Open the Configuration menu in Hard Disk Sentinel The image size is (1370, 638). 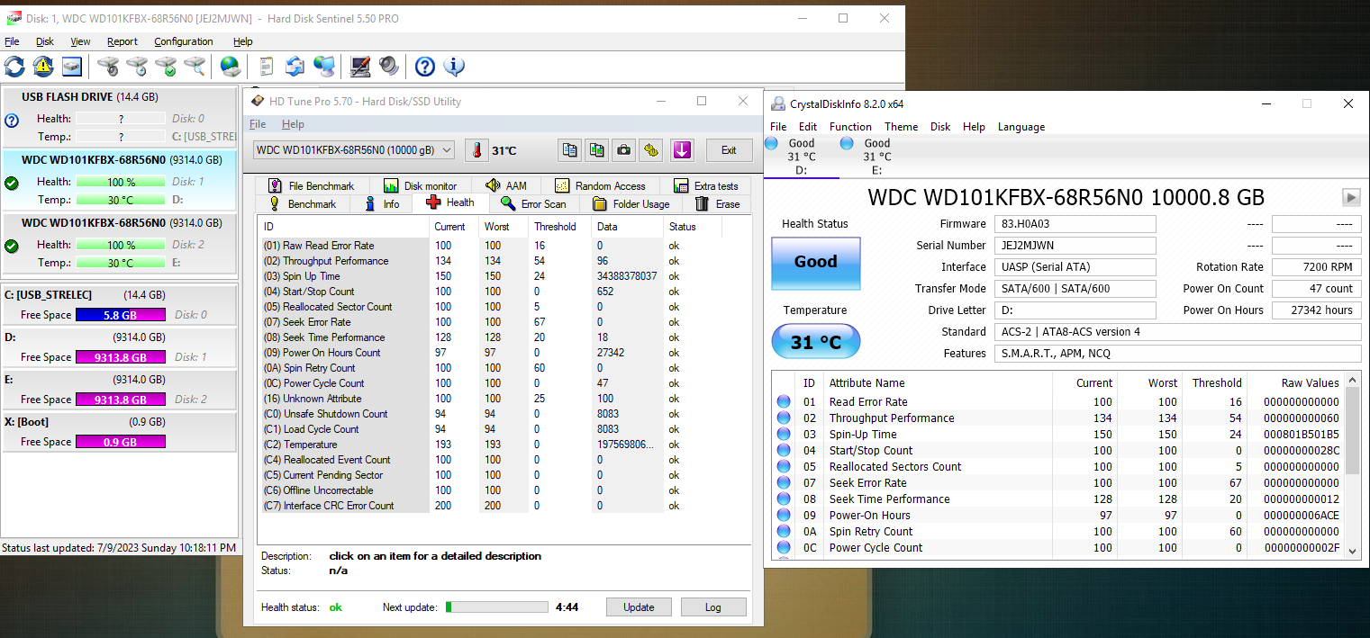tap(183, 41)
